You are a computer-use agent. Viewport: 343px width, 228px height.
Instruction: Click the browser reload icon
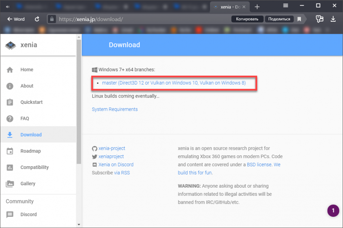(37, 19)
